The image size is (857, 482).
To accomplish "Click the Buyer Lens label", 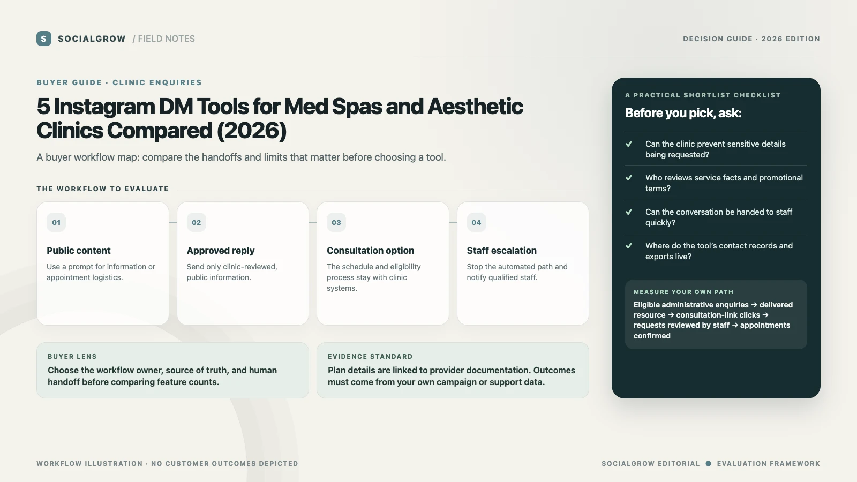I will pos(72,356).
